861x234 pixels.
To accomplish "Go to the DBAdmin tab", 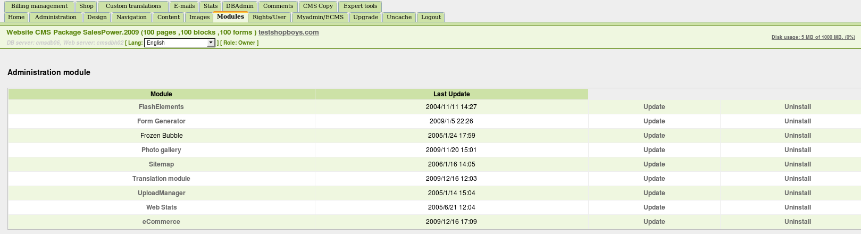I will (x=239, y=6).
